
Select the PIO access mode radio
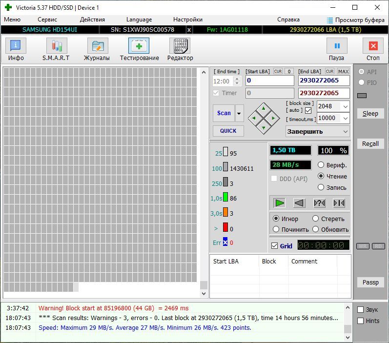pyautogui.click(x=361, y=82)
